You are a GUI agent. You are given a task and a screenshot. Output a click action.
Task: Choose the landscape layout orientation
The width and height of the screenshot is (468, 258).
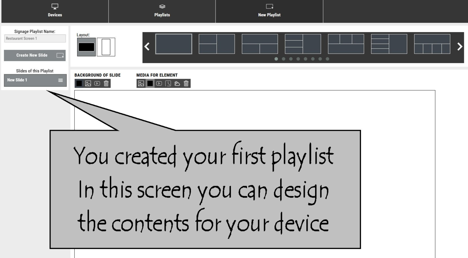point(86,47)
